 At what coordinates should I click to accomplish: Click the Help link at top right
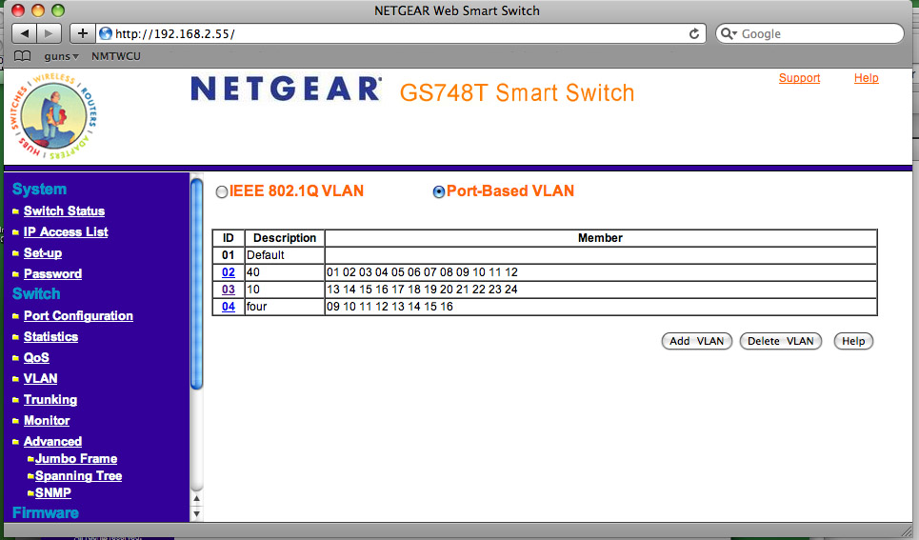click(x=867, y=78)
